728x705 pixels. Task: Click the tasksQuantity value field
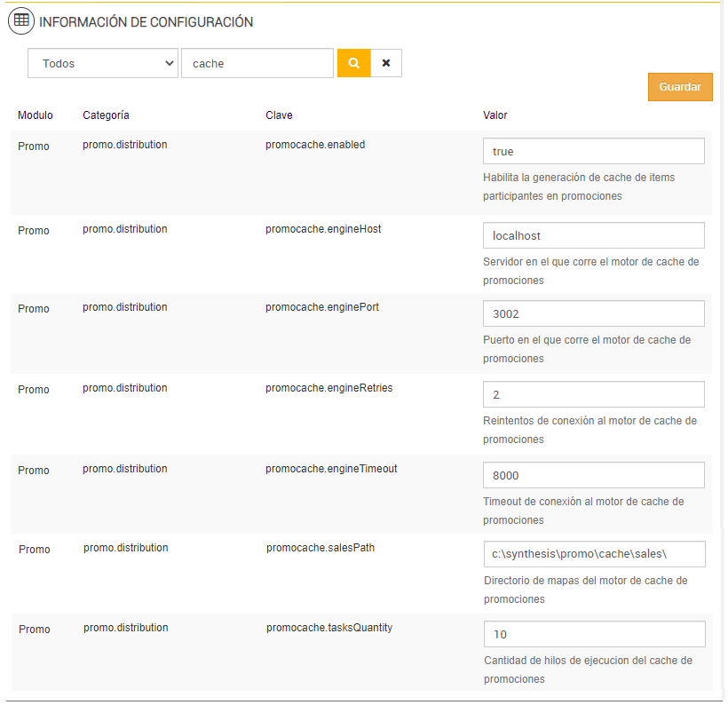pos(594,634)
